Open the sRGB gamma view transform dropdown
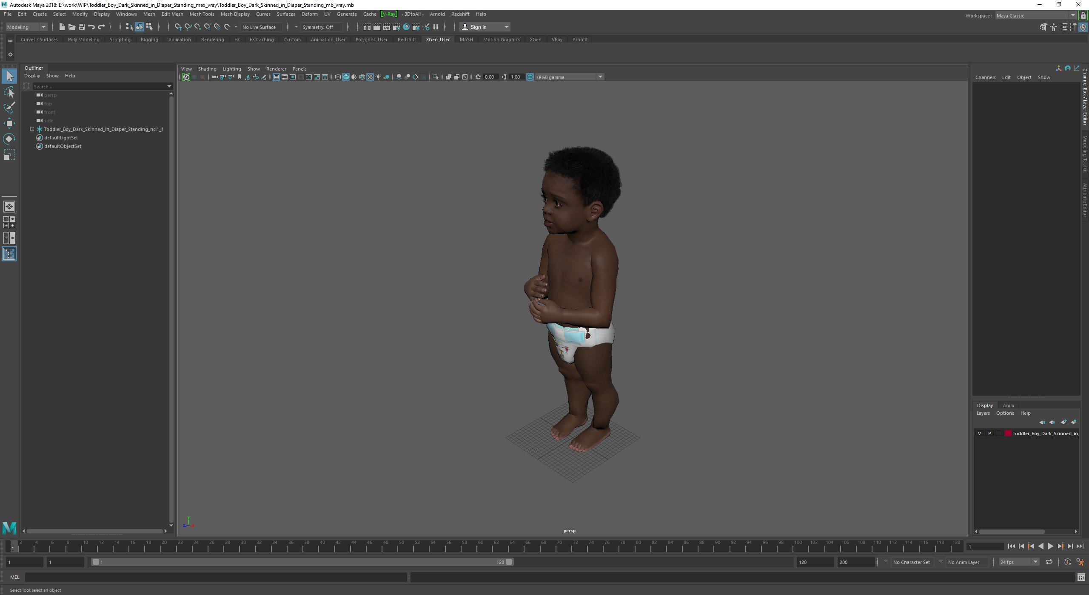Viewport: 1089px width, 595px height. (x=569, y=77)
